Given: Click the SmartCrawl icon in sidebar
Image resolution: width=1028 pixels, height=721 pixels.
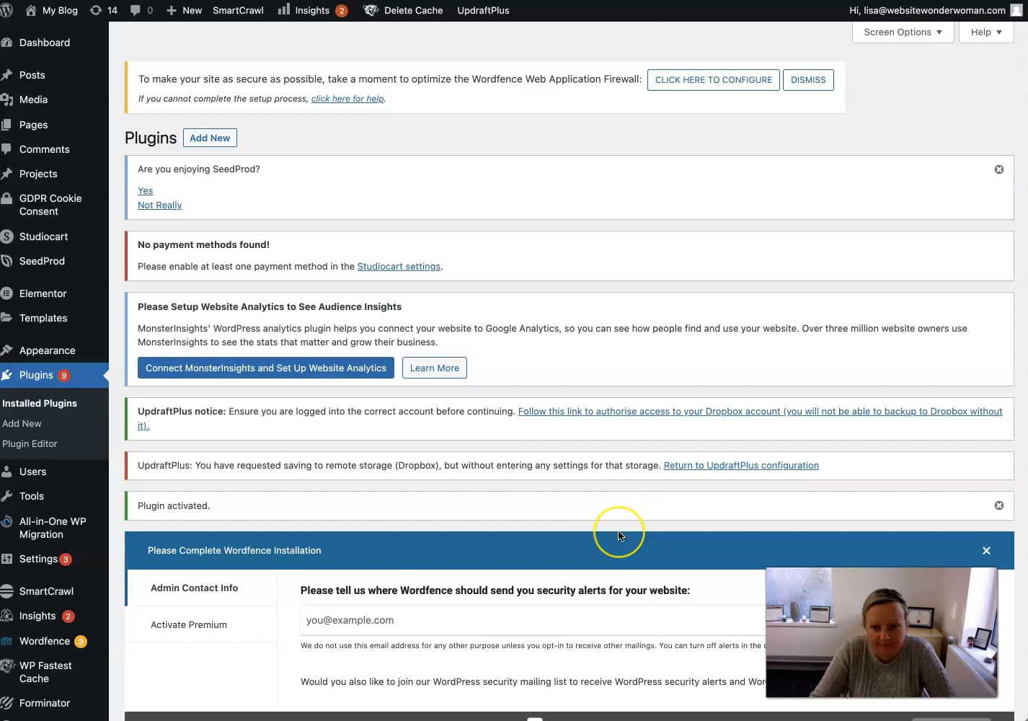Looking at the screenshot, I should [x=6, y=591].
